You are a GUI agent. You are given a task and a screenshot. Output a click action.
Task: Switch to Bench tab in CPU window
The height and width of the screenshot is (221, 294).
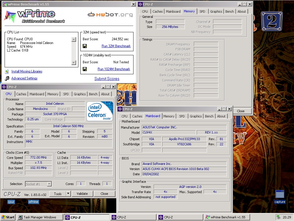point(93,94)
